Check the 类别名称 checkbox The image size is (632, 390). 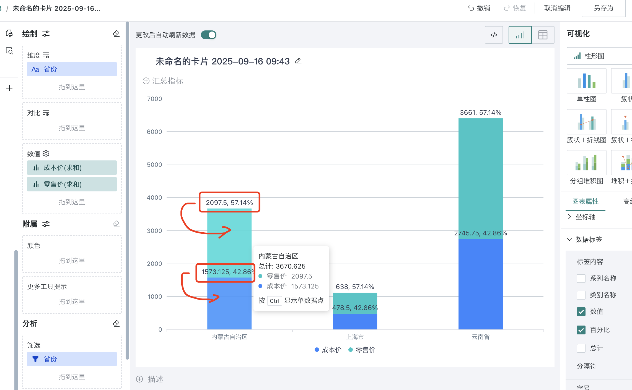tap(581, 295)
